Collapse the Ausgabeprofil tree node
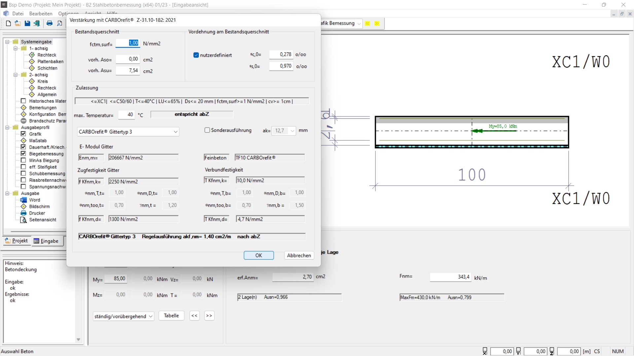634x356 pixels. tap(7, 128)
